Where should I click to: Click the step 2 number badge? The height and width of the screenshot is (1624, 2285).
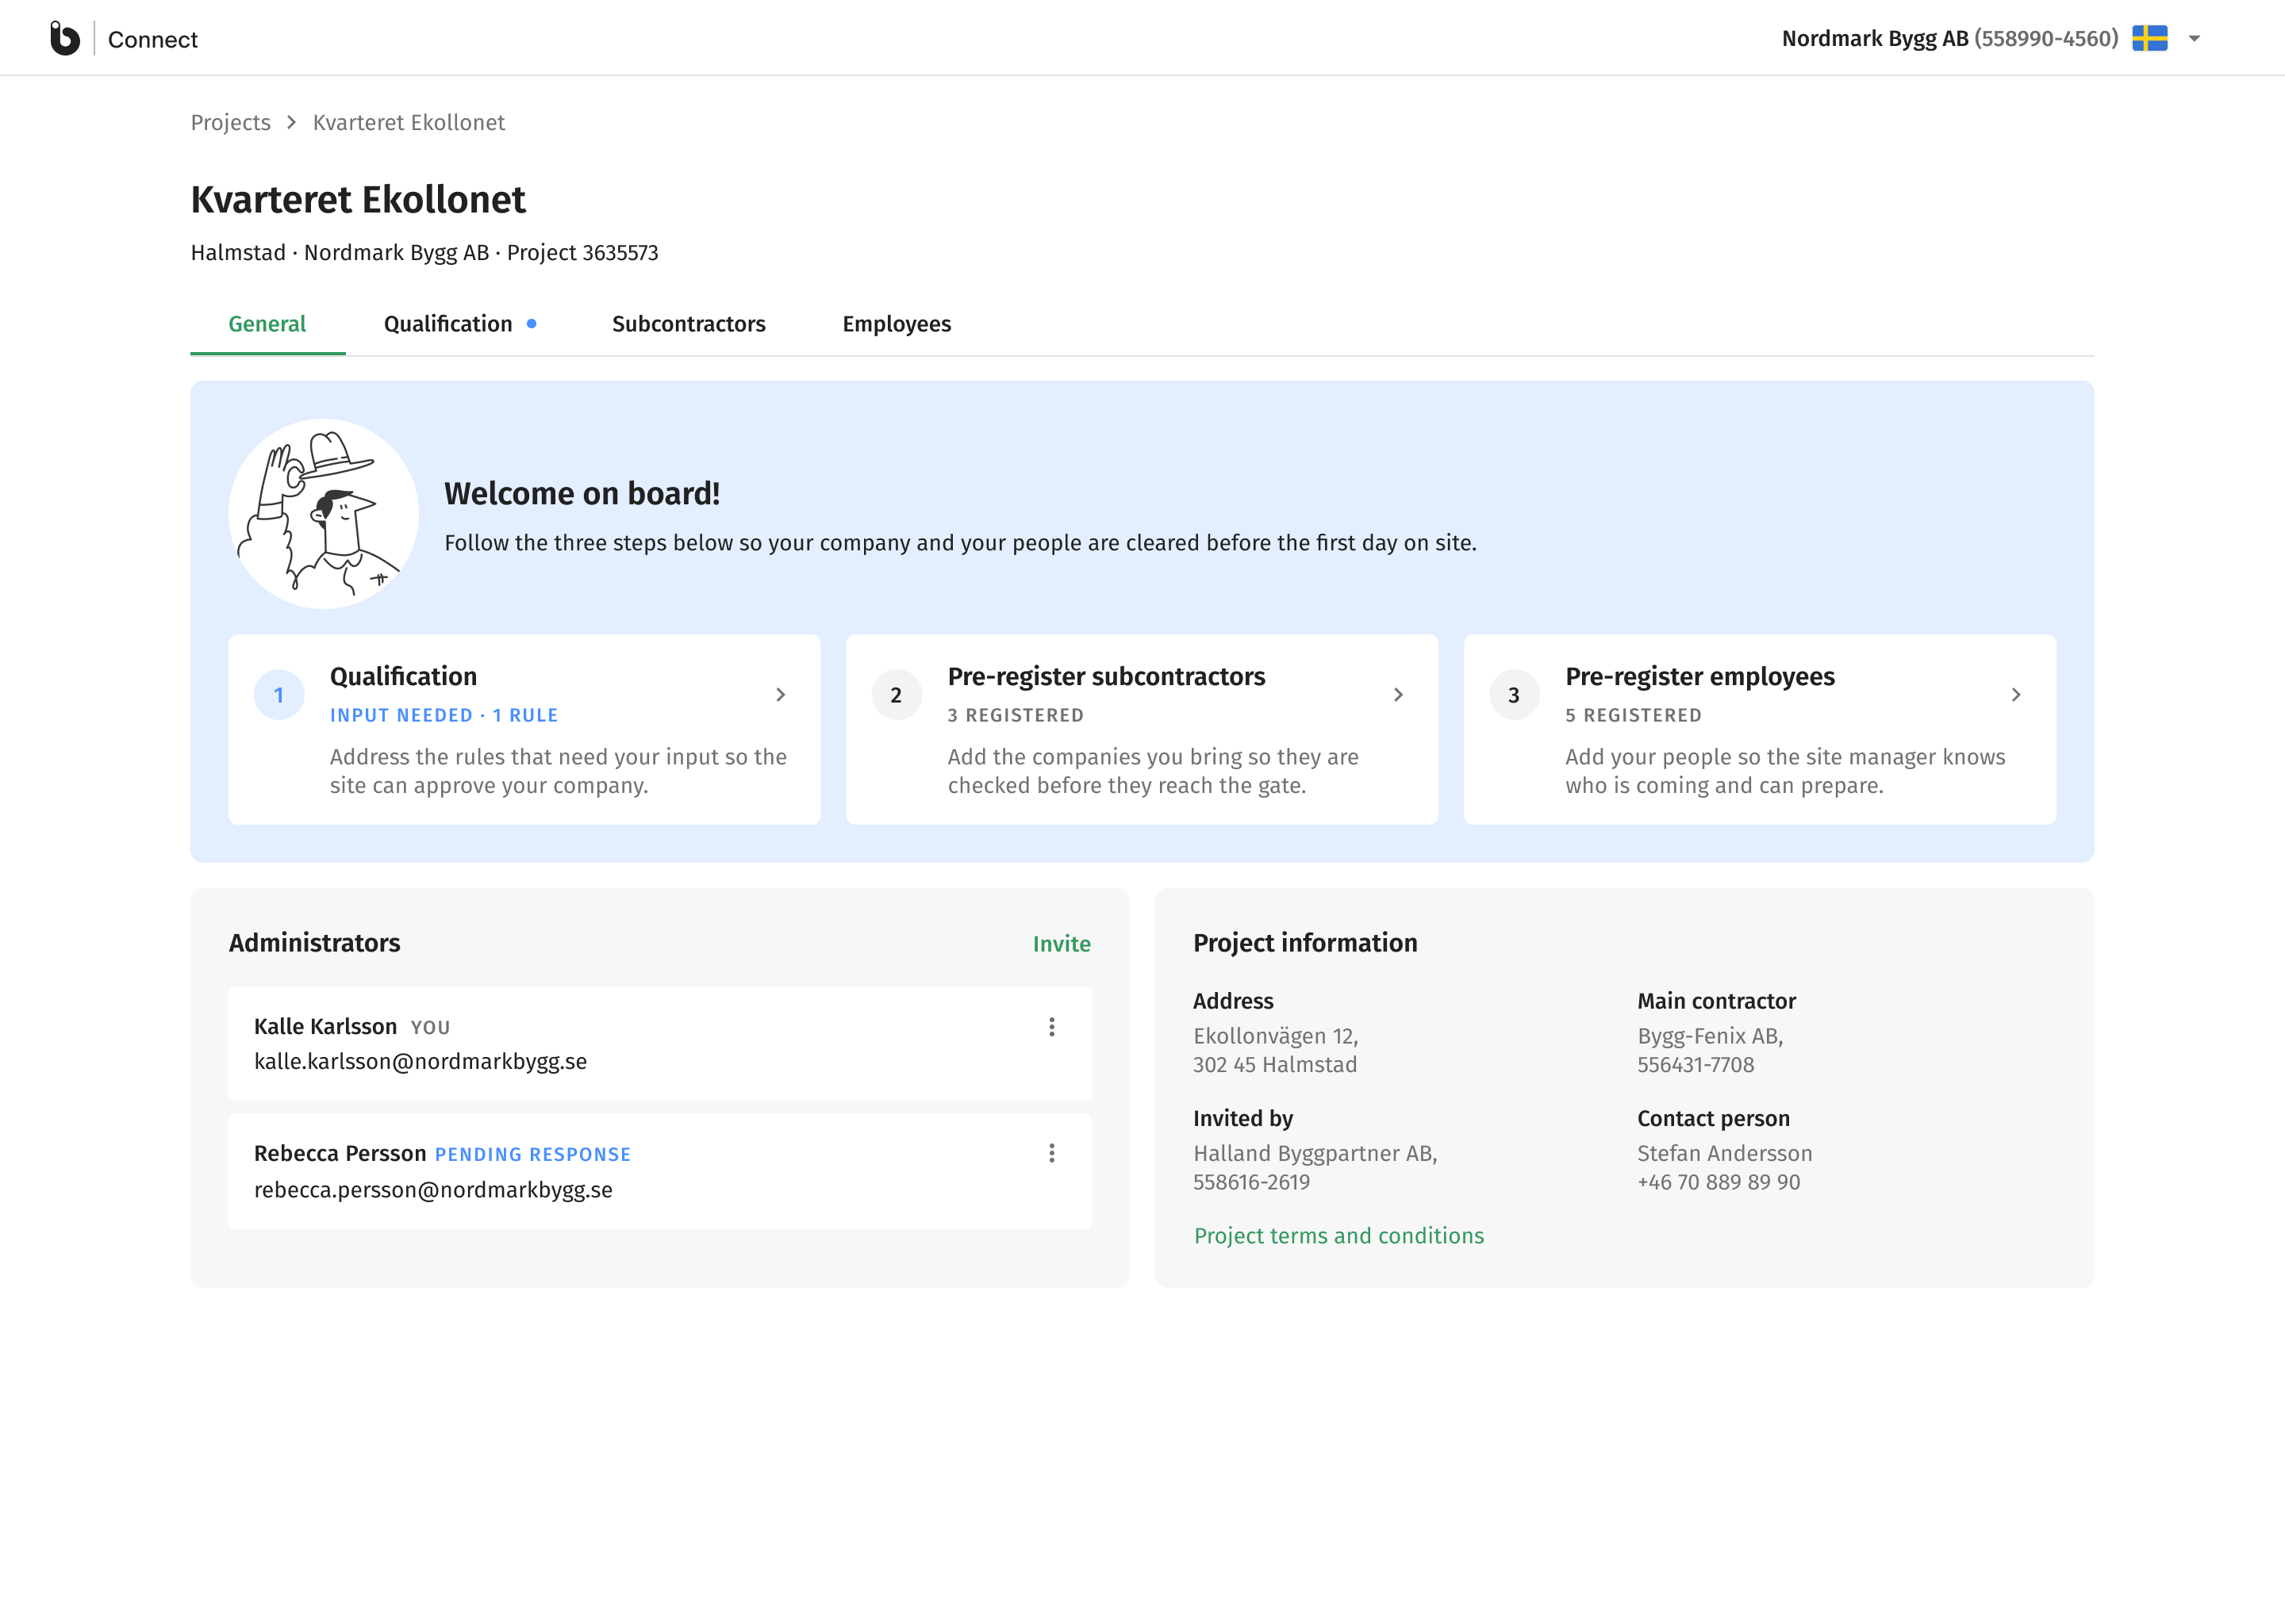coord(897,695)
